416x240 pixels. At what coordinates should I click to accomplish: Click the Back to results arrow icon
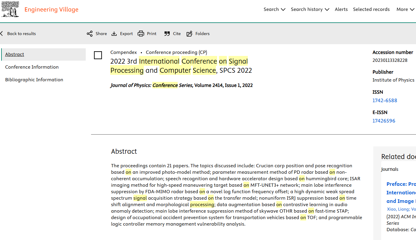click(x=1, y=34)
